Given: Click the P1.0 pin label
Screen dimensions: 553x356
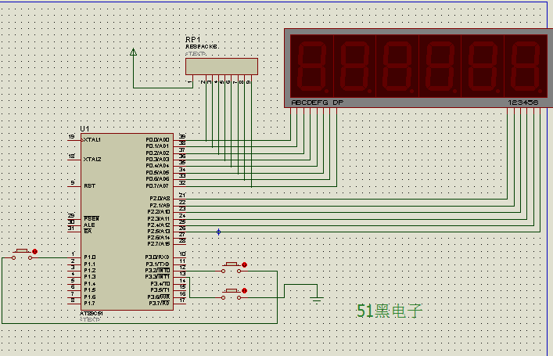Looking at the screenshot, I should point(90,257).
